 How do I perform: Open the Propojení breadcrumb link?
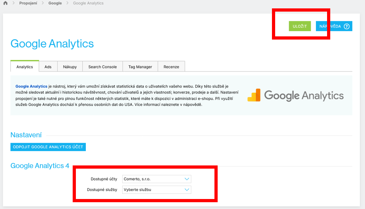pos(28,3)
